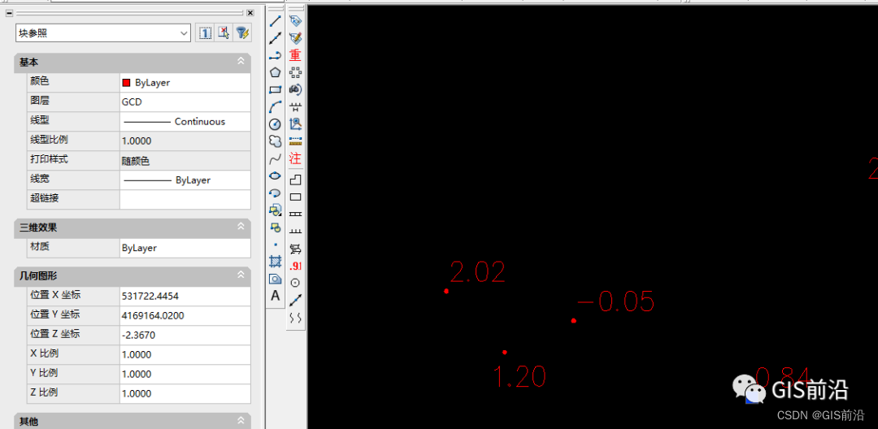
Task: Click the 线型比例 1.0000 field
Action: click(185, 141)
